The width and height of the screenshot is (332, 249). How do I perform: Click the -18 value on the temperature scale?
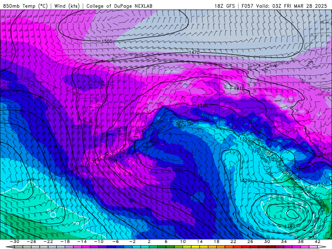point(65,242)
